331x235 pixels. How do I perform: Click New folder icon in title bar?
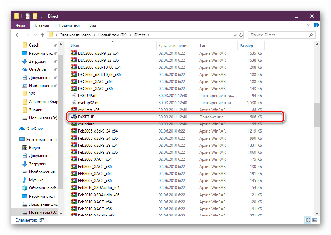coord(35,16)
